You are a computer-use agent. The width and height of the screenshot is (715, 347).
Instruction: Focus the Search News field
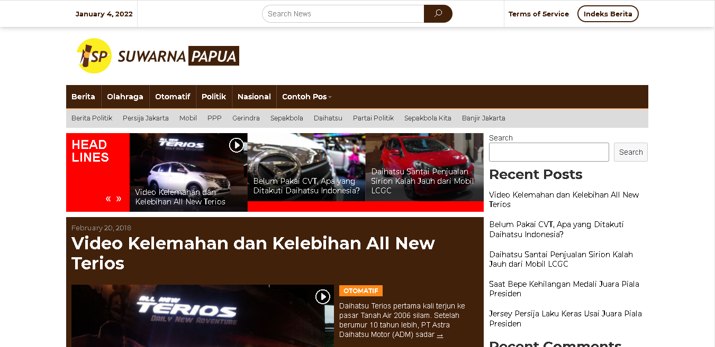coord(343,14)
